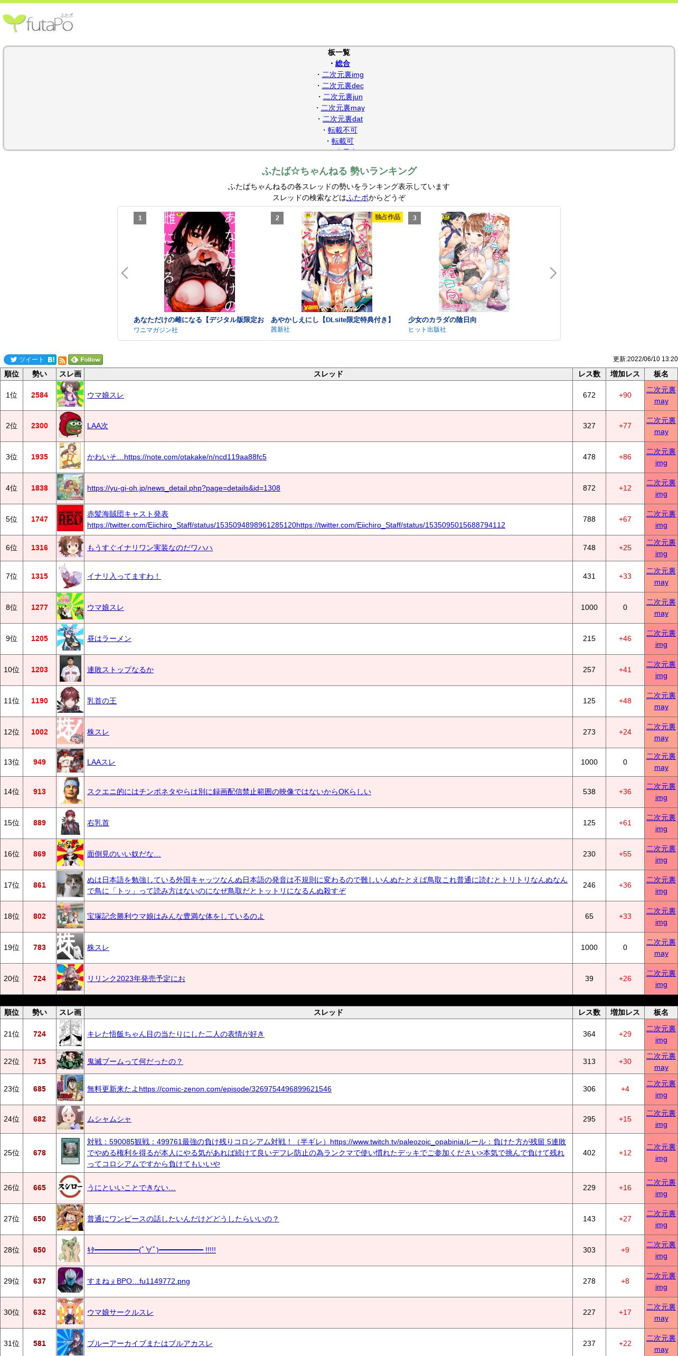The width and height of the screenshot is (678, 1356).
Task: Click the green Follow button
Action: click(86, 360)
